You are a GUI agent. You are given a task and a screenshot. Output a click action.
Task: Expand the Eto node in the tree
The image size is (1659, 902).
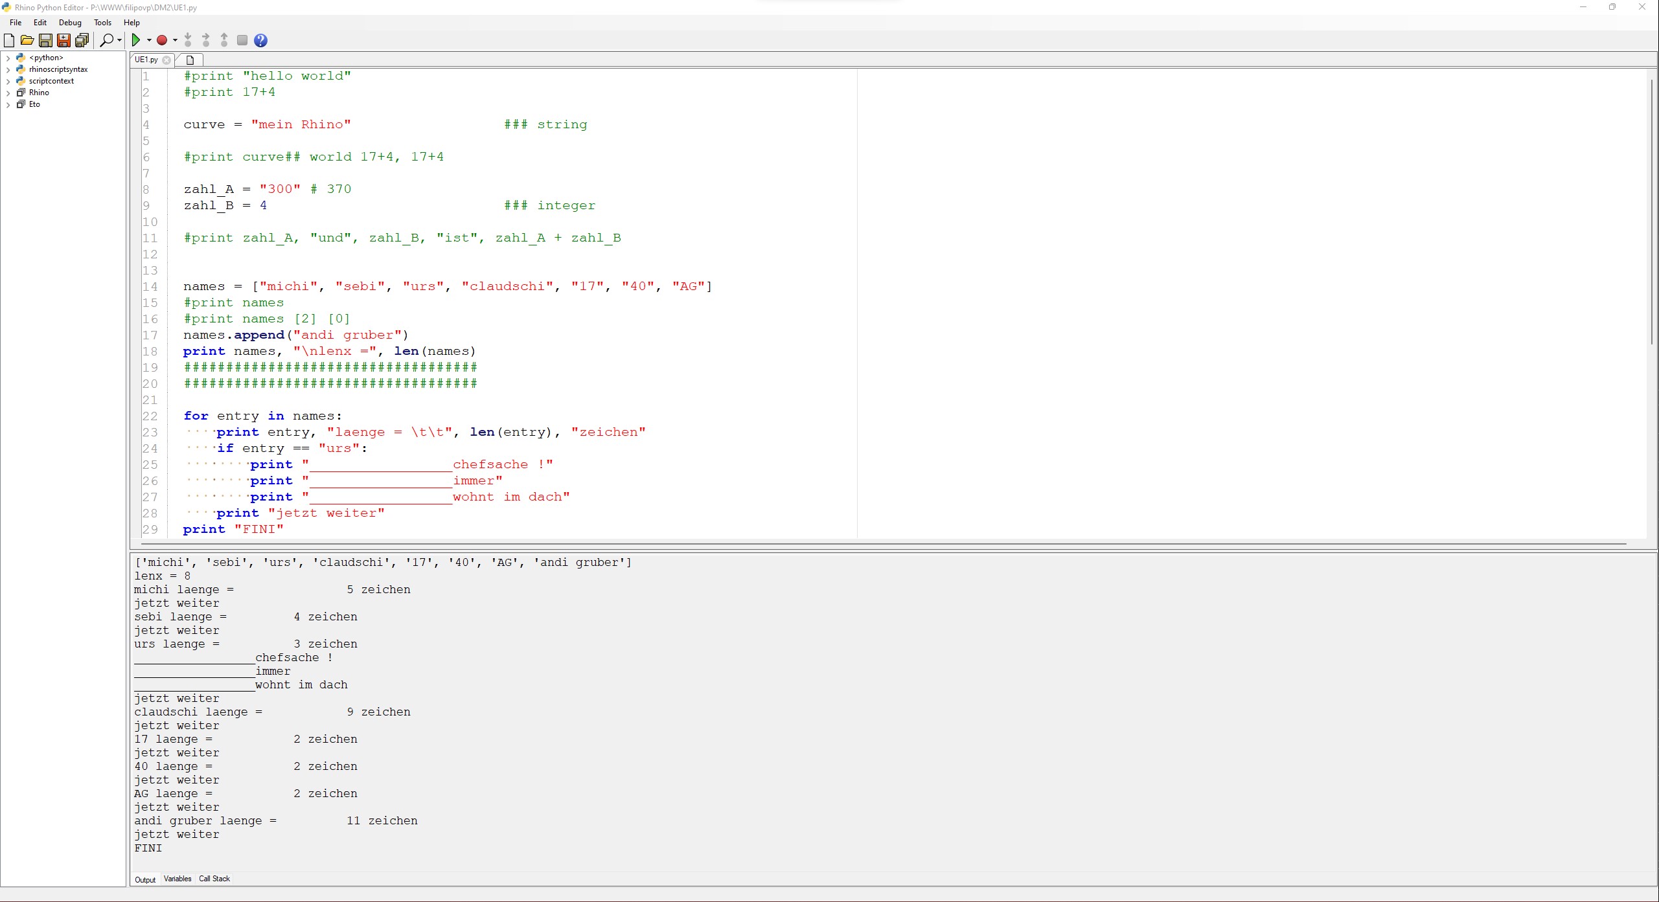9,104
